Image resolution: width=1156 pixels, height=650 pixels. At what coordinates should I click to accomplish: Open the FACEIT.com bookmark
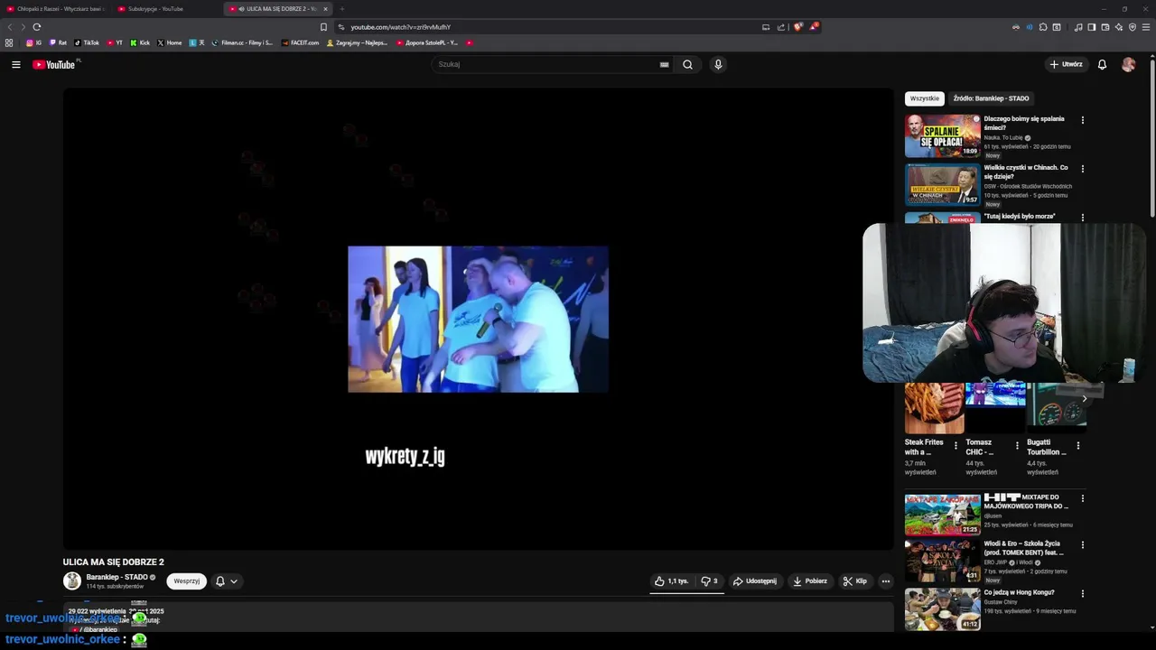point(300,42)
